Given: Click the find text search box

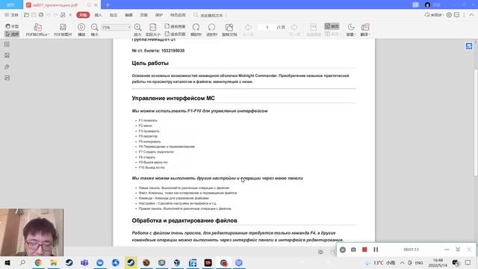Looking at the screenshot, I should pos(208,15).
